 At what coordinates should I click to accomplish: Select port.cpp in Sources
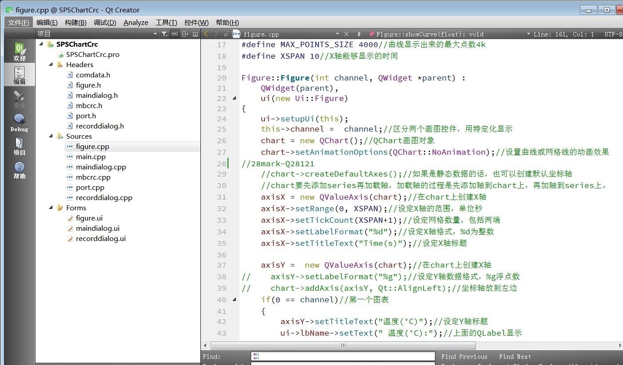point(90,187)
